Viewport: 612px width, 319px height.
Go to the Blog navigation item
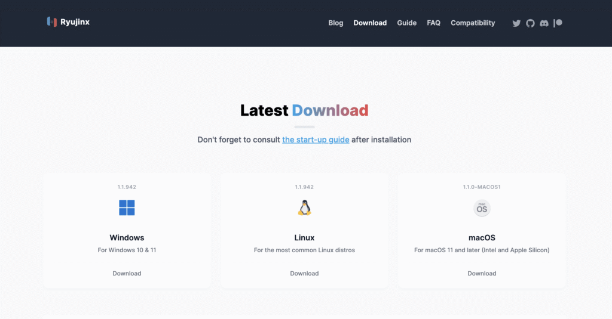[336, 23]
